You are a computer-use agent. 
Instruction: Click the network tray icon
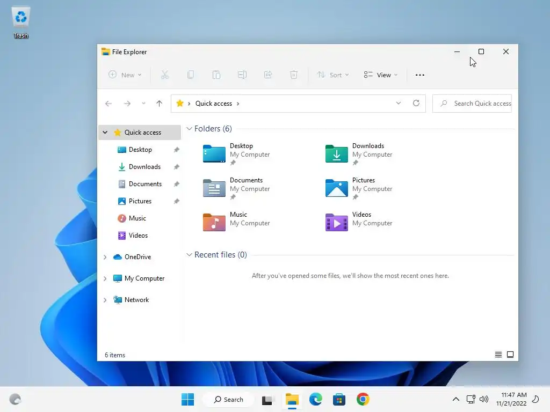coord(471,399)
